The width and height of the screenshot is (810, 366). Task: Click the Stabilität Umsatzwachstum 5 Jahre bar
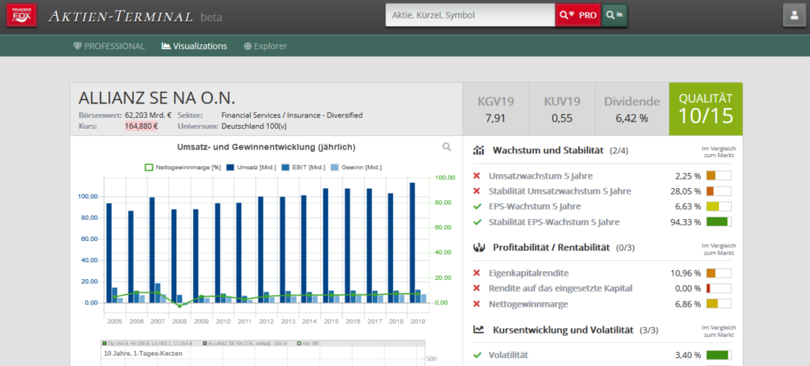[x=718, y=191]
